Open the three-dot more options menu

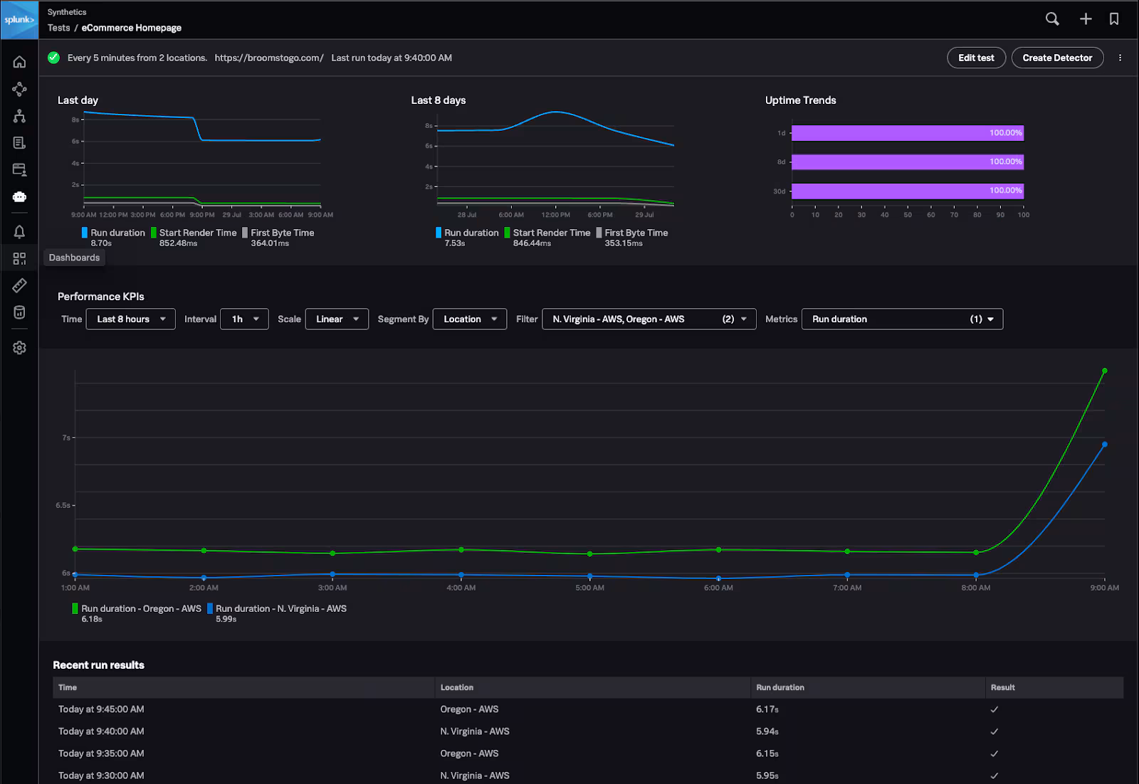tap(1120, 58)
